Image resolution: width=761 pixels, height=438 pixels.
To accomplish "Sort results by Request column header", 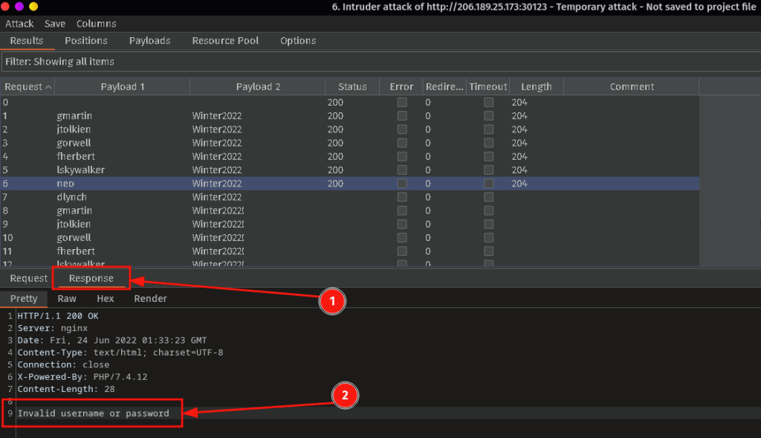I will (x=27, y=87).
